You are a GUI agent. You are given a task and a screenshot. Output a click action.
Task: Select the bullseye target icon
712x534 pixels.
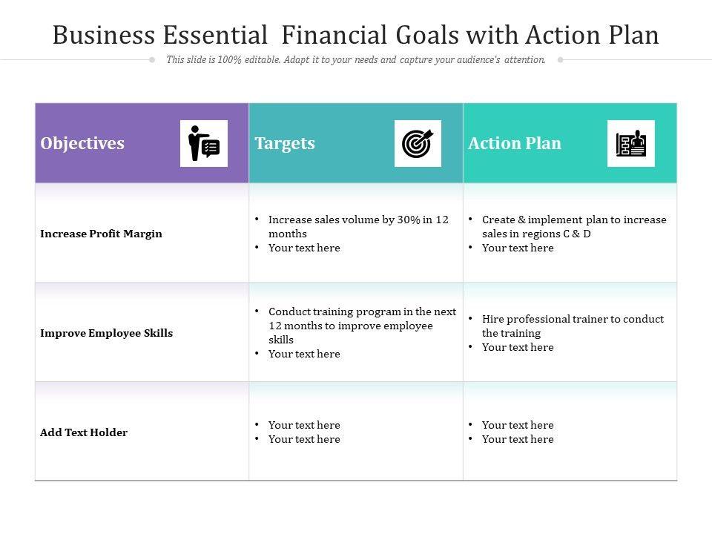pyautogui.click(x=418, y=143)
